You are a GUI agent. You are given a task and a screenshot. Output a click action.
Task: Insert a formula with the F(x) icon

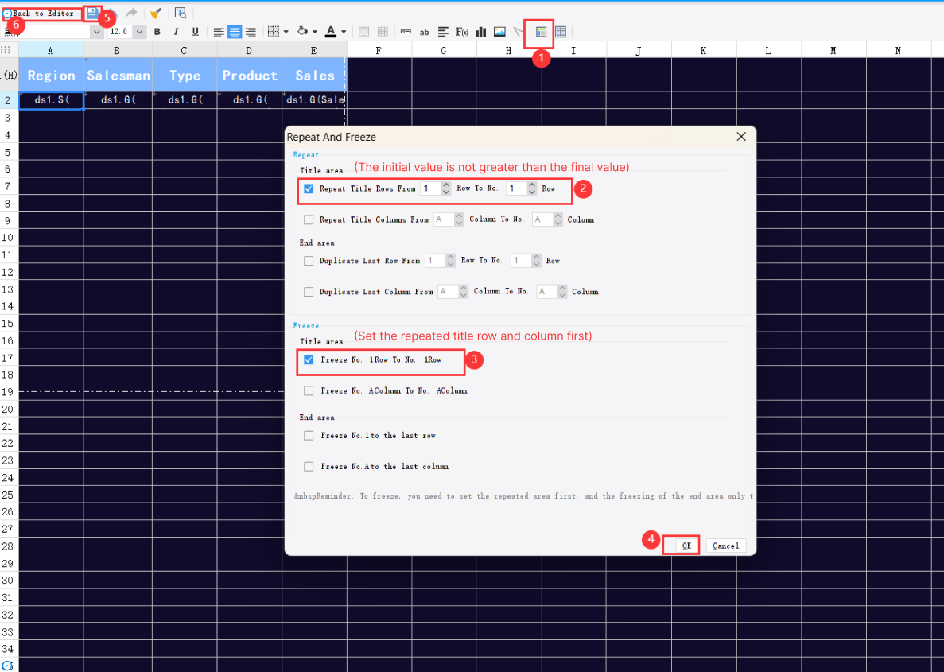(462, 32)
